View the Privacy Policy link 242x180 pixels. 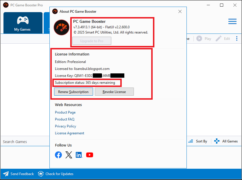[x=66, y=126]
